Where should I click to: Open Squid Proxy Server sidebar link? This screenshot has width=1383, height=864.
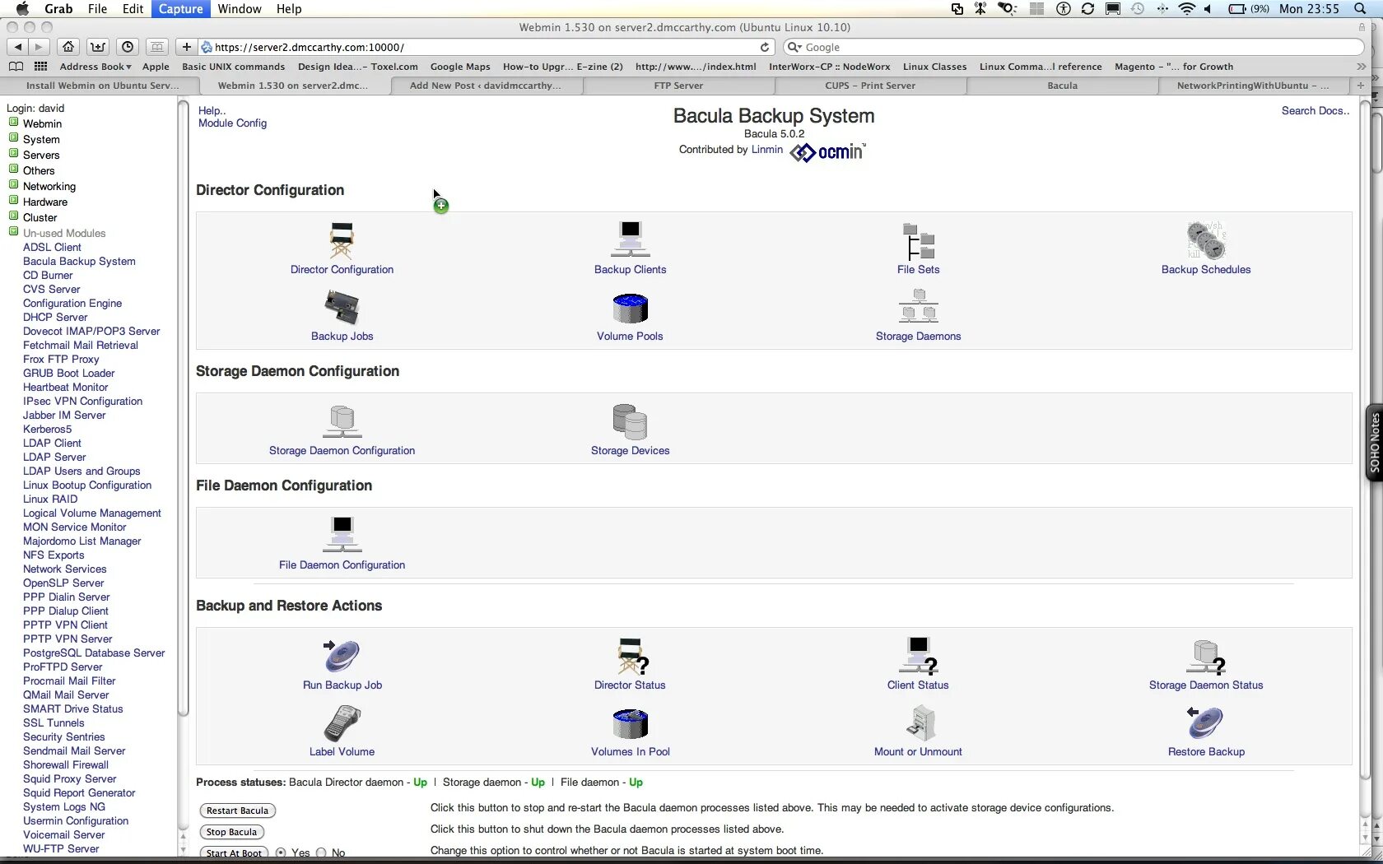point(69,779)
